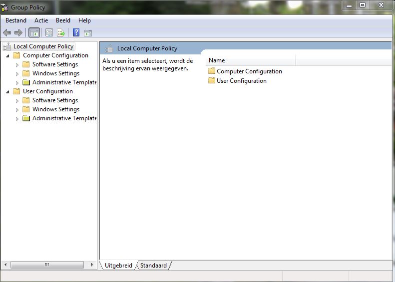Screen dimensions: 395x282
Task: Click the Back arrow toolbar button
Action: [7, 33]
